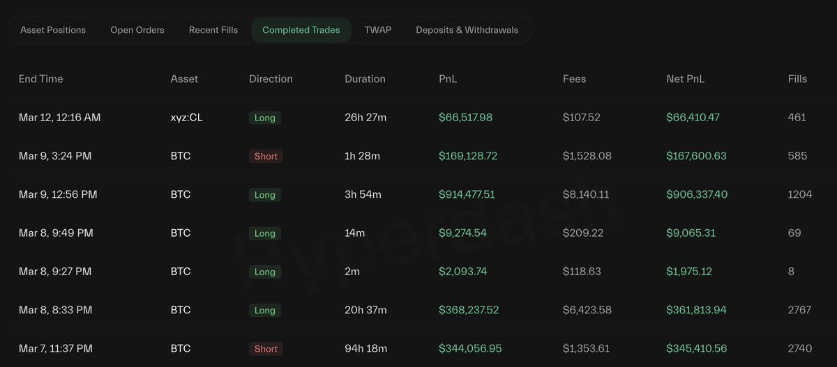
Task: Open the TWAP tab
Action: pyautogui.click(x=377, y=30)
